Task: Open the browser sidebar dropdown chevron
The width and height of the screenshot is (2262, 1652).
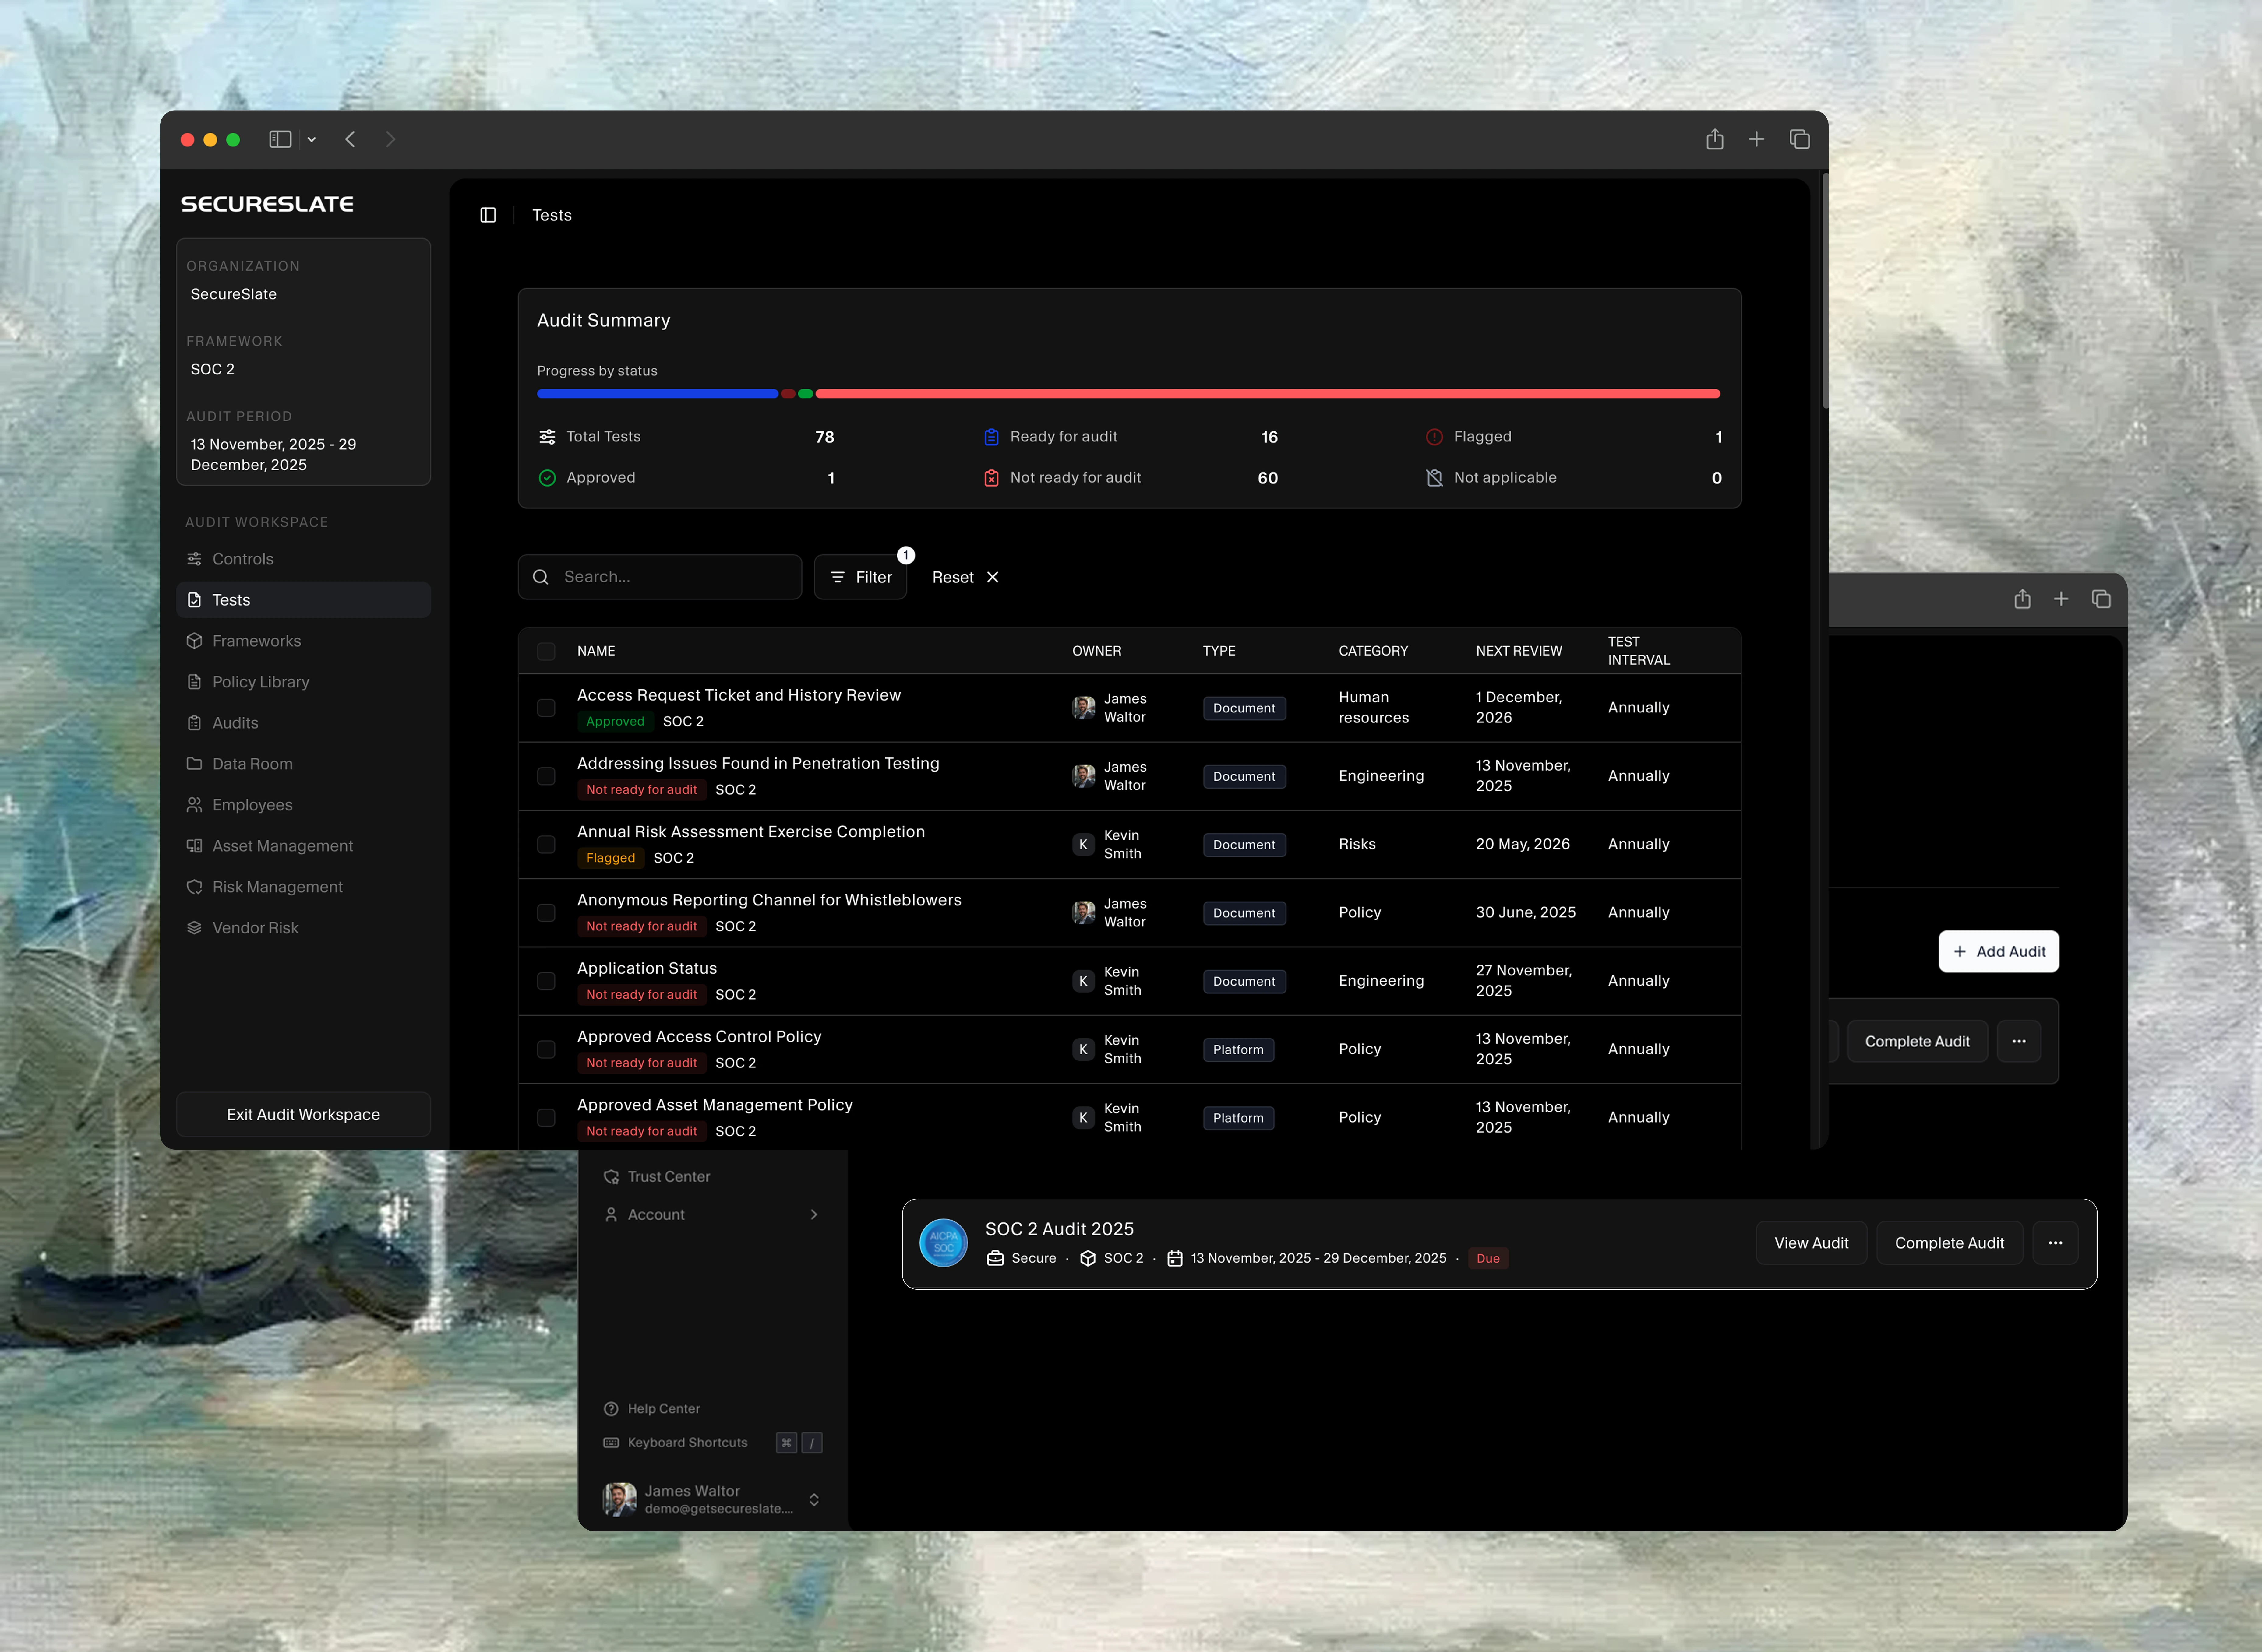Action: tap(312, 140)
